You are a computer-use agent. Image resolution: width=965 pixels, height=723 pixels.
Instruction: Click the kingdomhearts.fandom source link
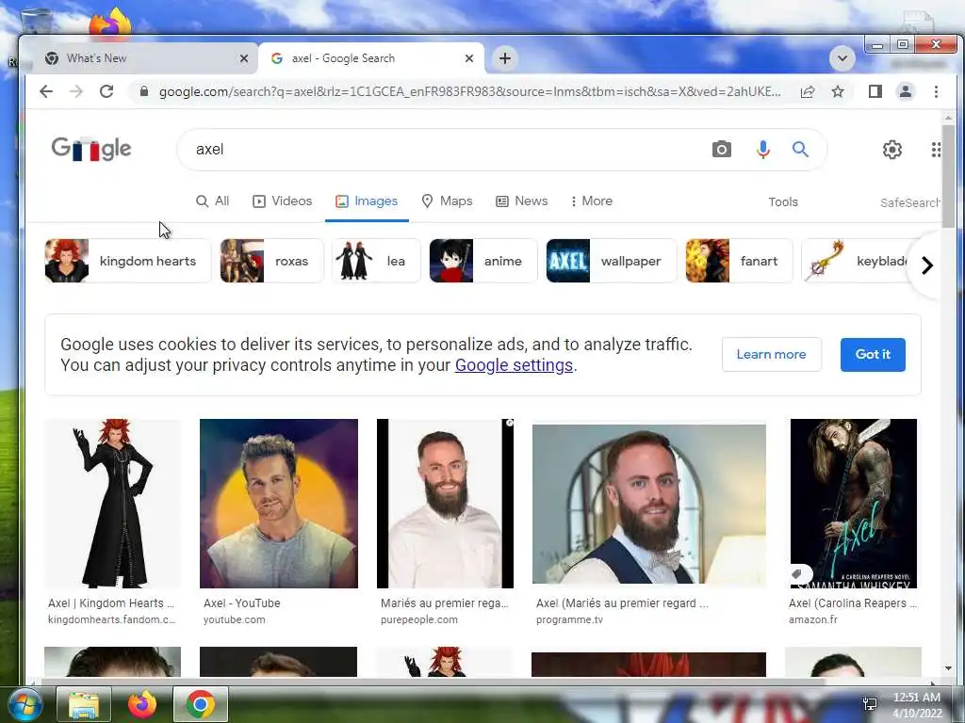(x=111, y=619)
